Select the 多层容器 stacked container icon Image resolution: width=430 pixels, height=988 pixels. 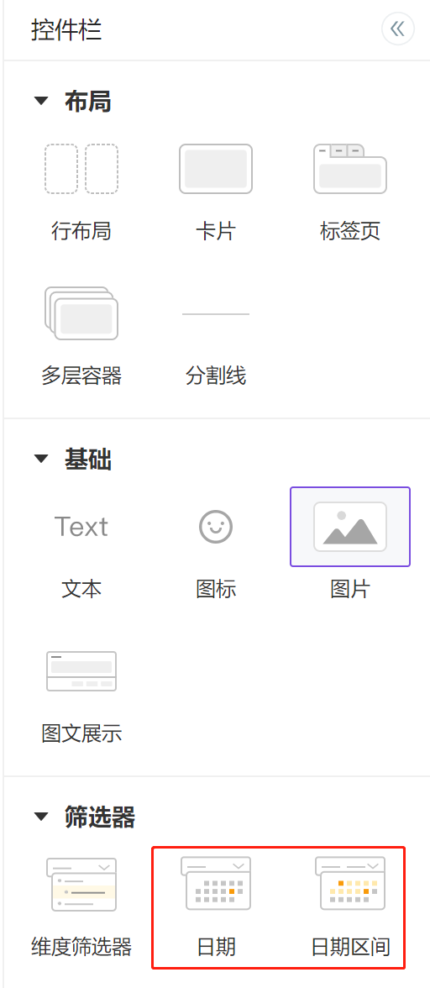(81, 313)
